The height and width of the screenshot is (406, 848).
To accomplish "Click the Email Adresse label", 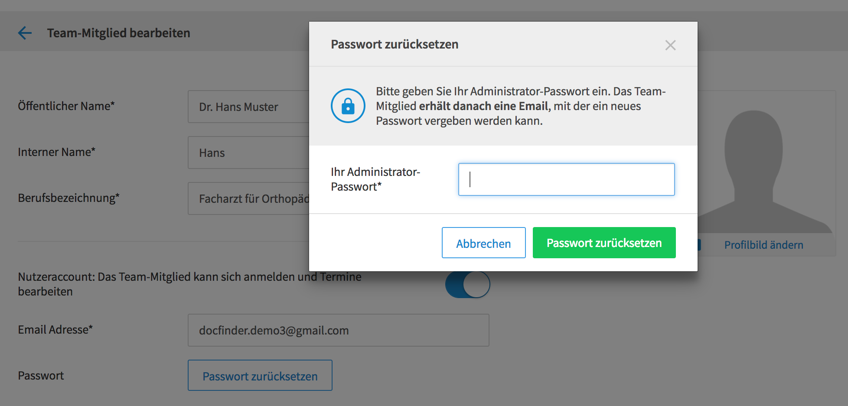I will (x=55, y=330).
